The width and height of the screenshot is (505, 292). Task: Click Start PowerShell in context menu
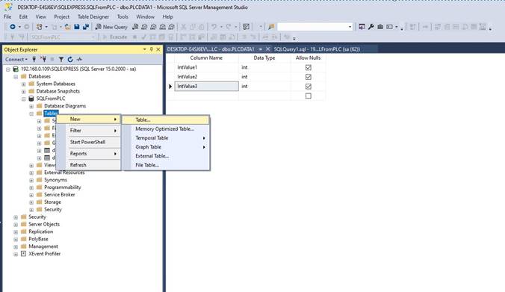click(x=89, y=142)
